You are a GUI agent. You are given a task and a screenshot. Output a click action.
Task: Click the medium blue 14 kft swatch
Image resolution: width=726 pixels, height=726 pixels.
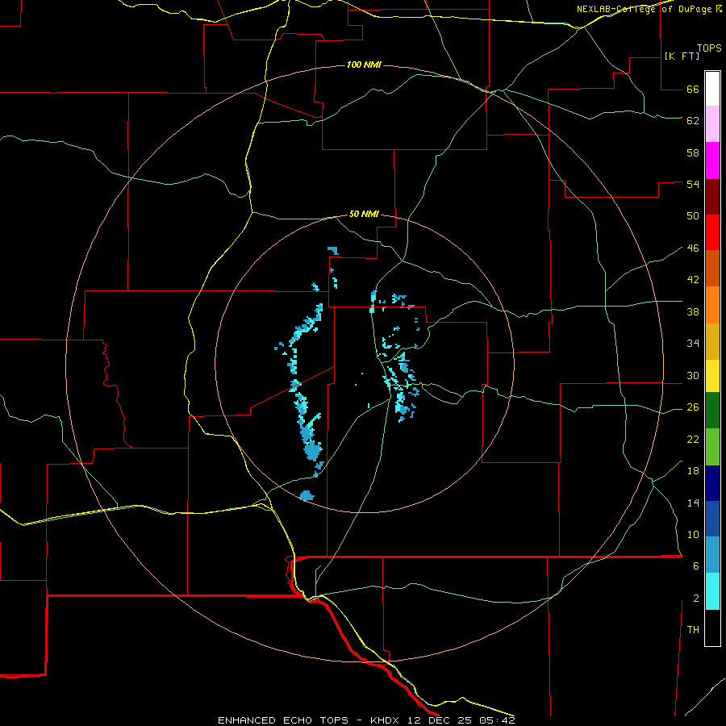coord(712,519)
